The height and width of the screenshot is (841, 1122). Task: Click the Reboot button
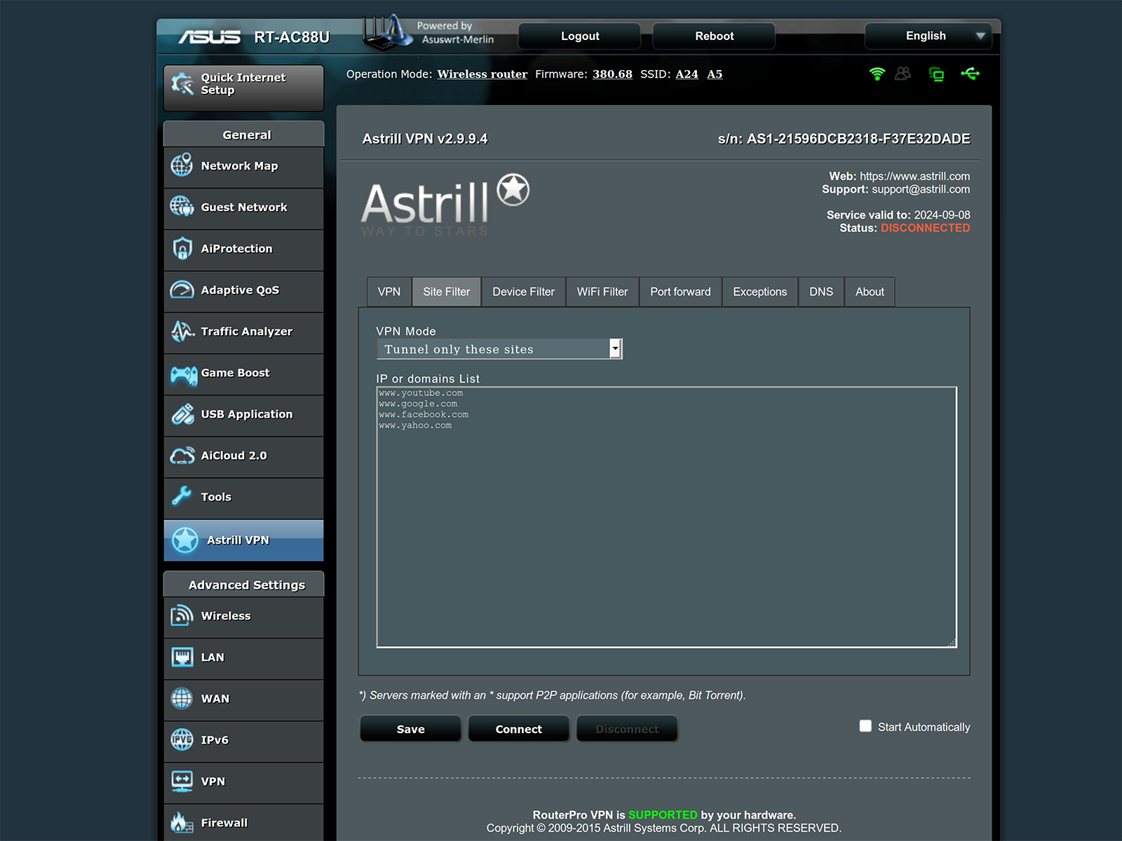(x=714, y=36)
